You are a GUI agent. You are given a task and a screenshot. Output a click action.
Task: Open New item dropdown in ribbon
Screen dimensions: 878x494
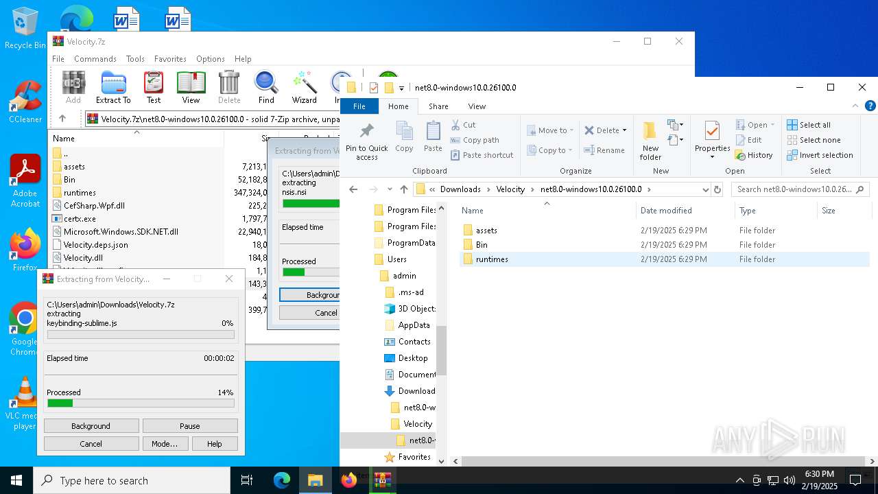pyautogui.click(x=676, y=124)
